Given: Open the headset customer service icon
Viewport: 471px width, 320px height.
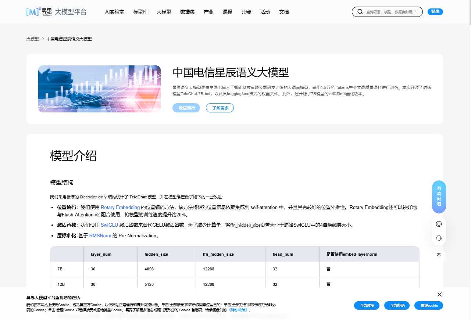Looking at the screenshot, I should [439, 238].
